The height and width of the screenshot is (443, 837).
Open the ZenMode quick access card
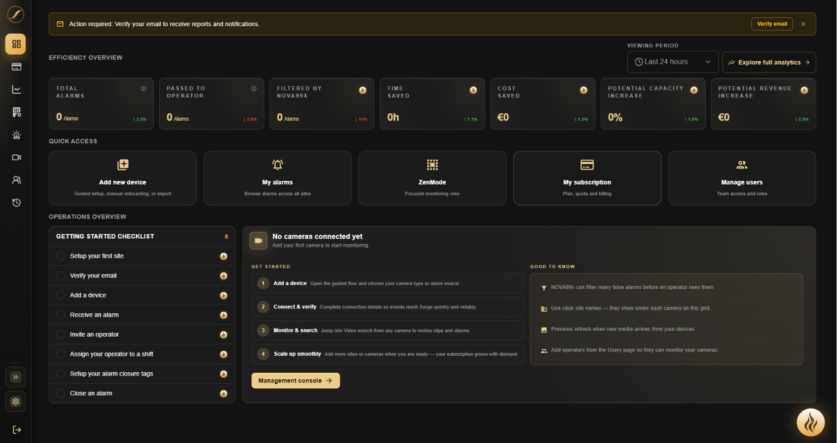(432, 178)
